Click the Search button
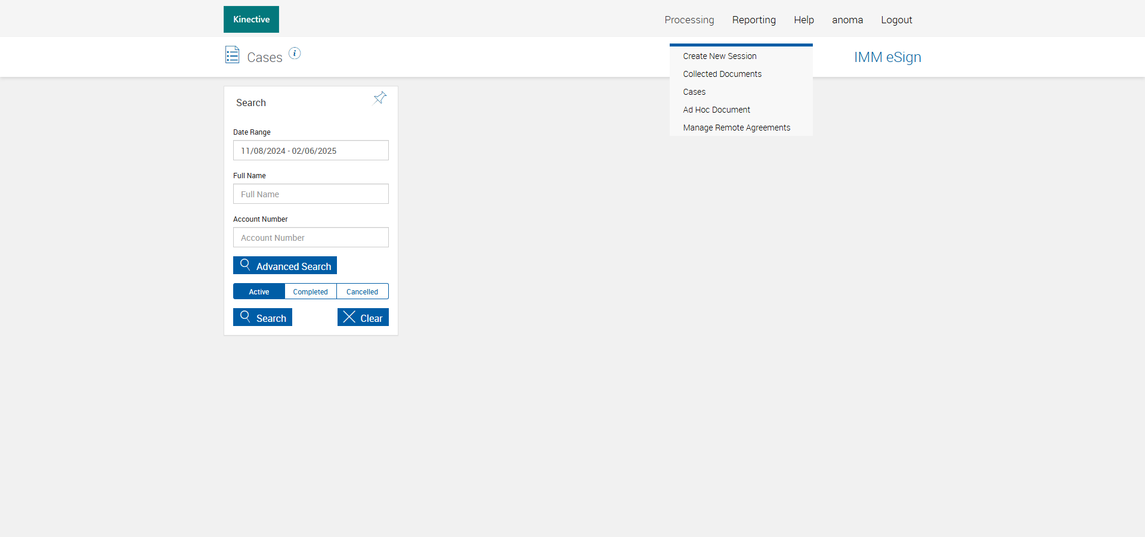This screenshot has height=537, width=1145. [262, 317]
